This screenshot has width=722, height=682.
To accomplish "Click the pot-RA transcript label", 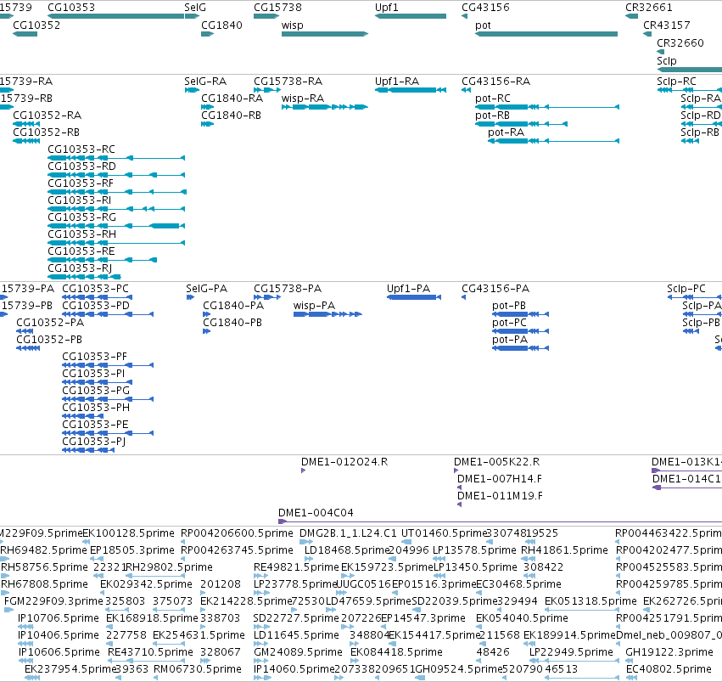I will [506, 132].
